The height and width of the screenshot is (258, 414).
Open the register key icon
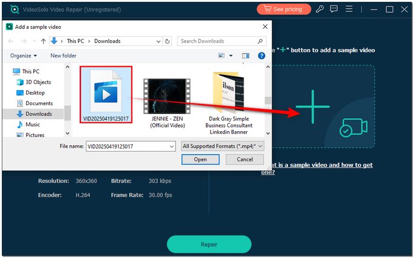320,9
